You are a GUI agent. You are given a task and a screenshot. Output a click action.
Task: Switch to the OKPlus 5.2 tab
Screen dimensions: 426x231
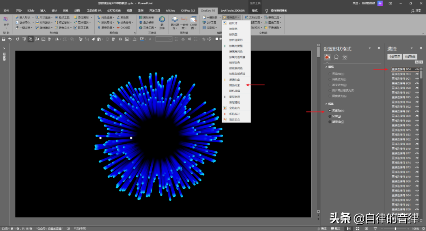188,11
